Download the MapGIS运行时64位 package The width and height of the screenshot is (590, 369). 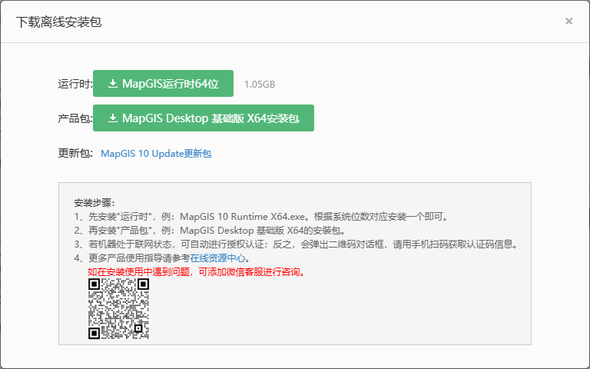point(163,84)
